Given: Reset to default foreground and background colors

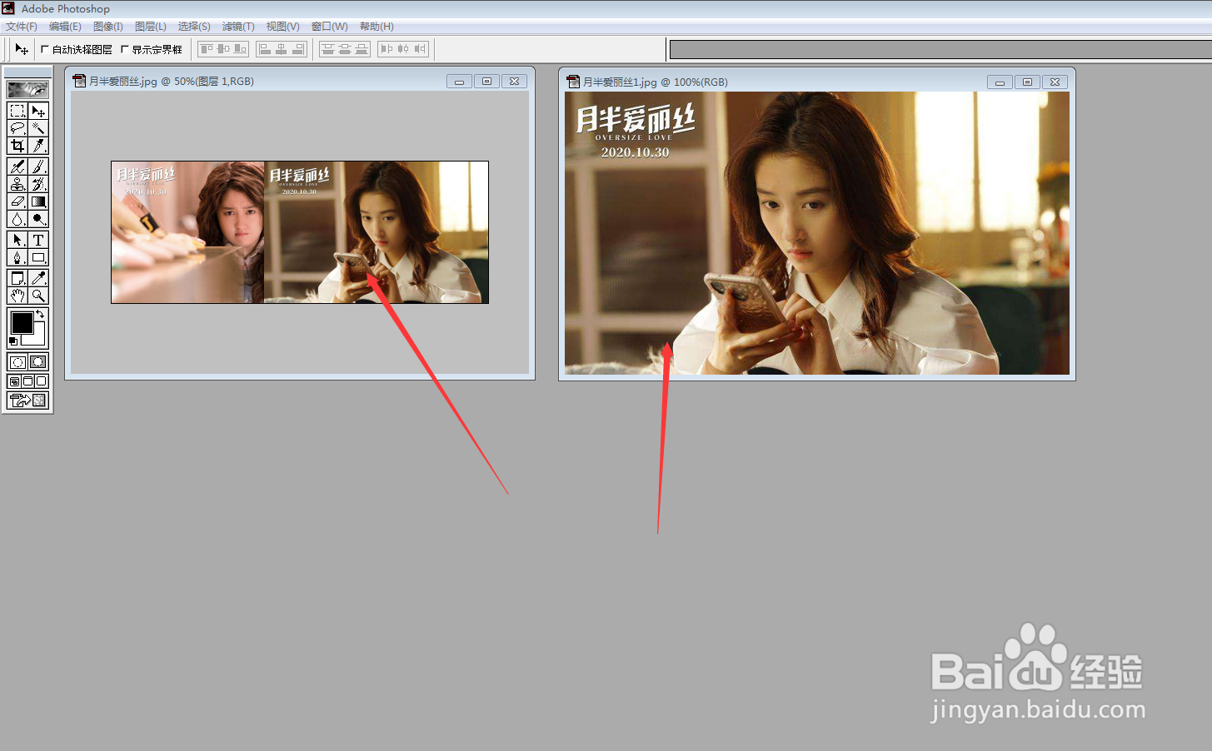Looking at the screenshot, I should tap(12, 341).
